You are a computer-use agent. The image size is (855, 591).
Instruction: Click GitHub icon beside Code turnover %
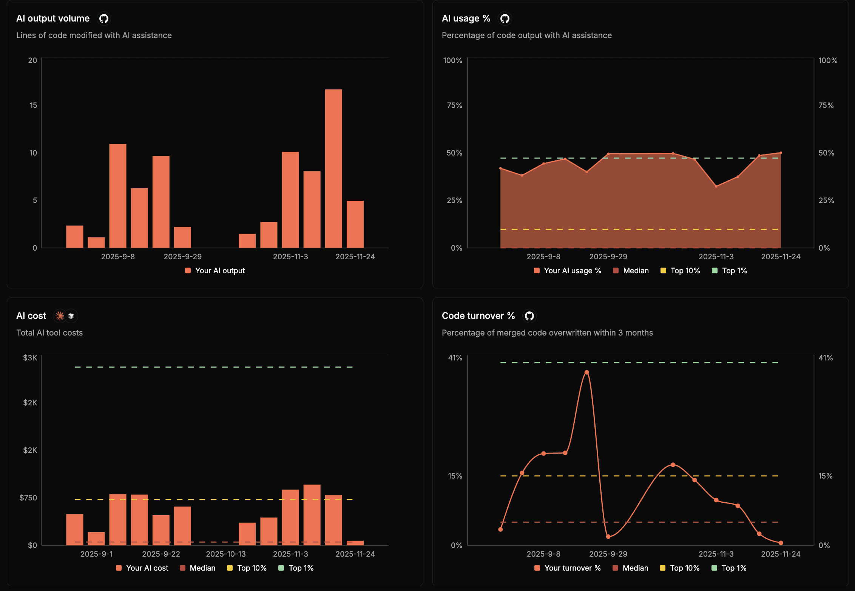[x=529, y=316]
